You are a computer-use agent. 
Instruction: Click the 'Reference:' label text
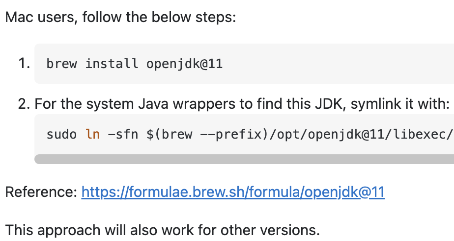41,192
